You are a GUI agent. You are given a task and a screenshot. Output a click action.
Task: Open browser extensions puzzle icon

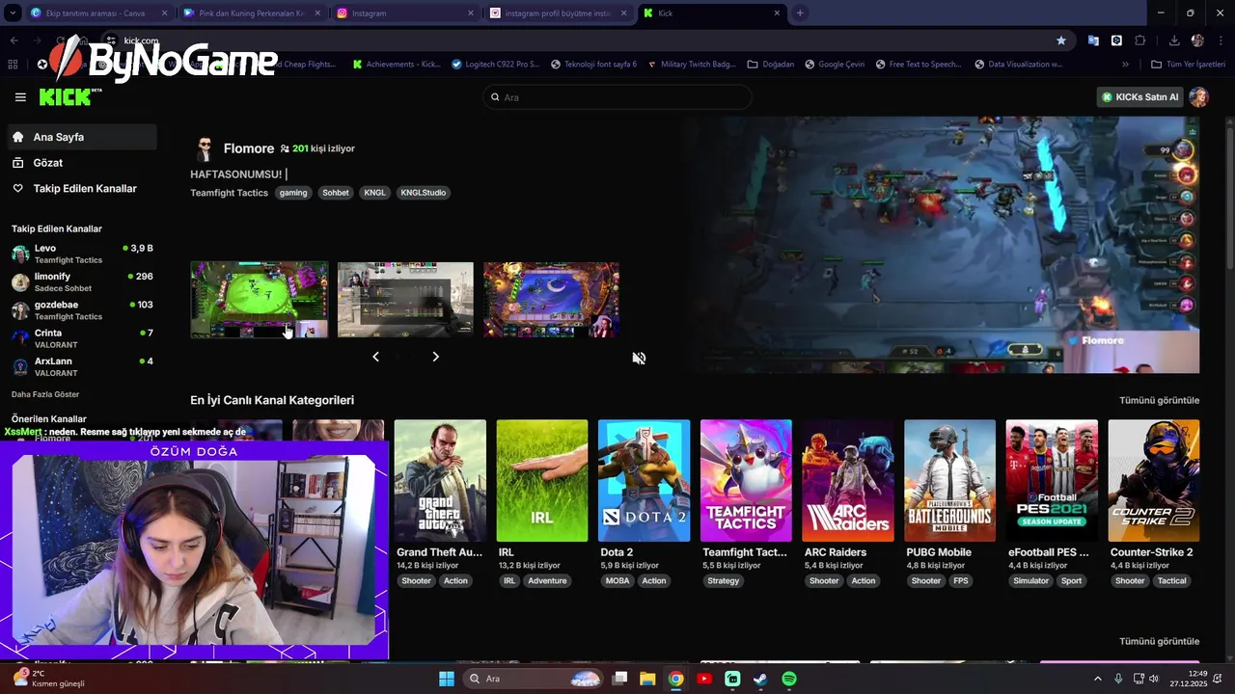coord(1140,40)
